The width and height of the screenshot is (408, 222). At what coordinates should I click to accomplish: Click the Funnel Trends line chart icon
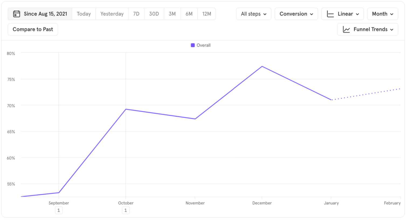(346, 29)
